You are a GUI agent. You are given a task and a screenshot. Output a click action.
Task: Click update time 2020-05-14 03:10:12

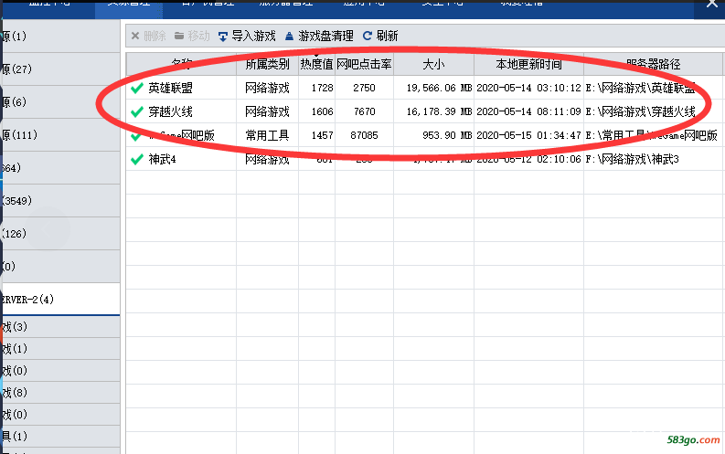point(529,88)
